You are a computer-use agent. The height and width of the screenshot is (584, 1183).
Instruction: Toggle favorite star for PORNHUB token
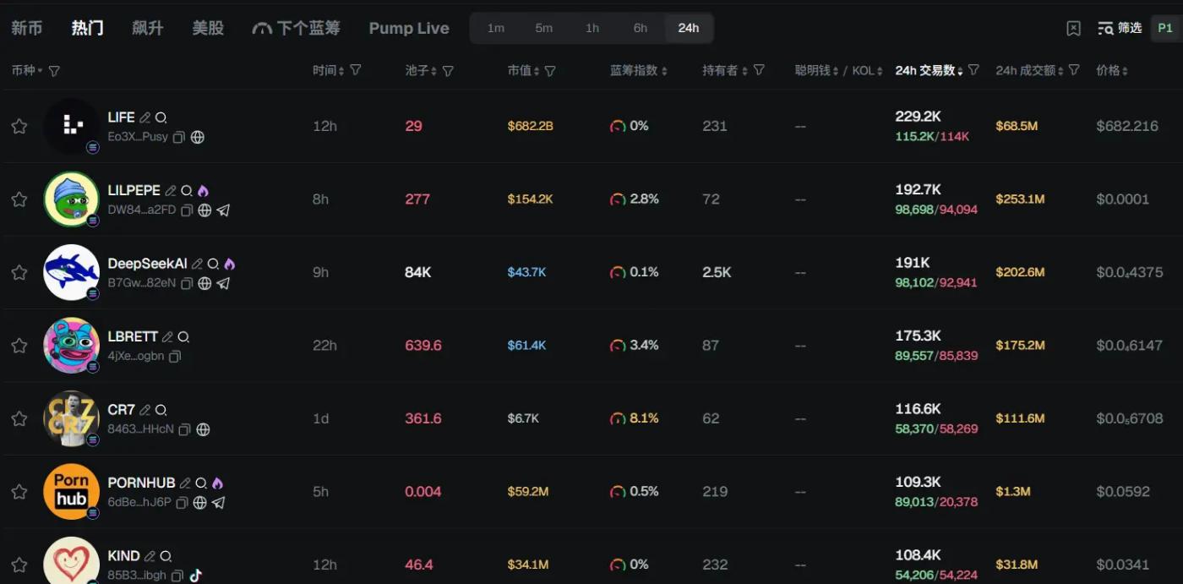click(19, 492)
